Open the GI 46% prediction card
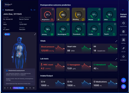The width and height of the screenshot is (129, 93). [x=63, y=15]
